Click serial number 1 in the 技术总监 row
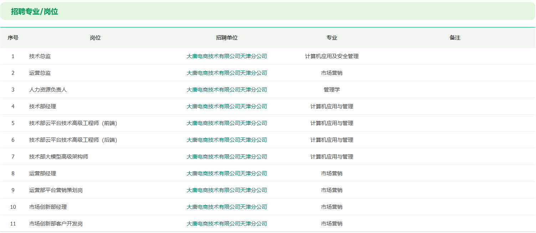The width and height of the screenshot is (536, 233). (13, 56)
